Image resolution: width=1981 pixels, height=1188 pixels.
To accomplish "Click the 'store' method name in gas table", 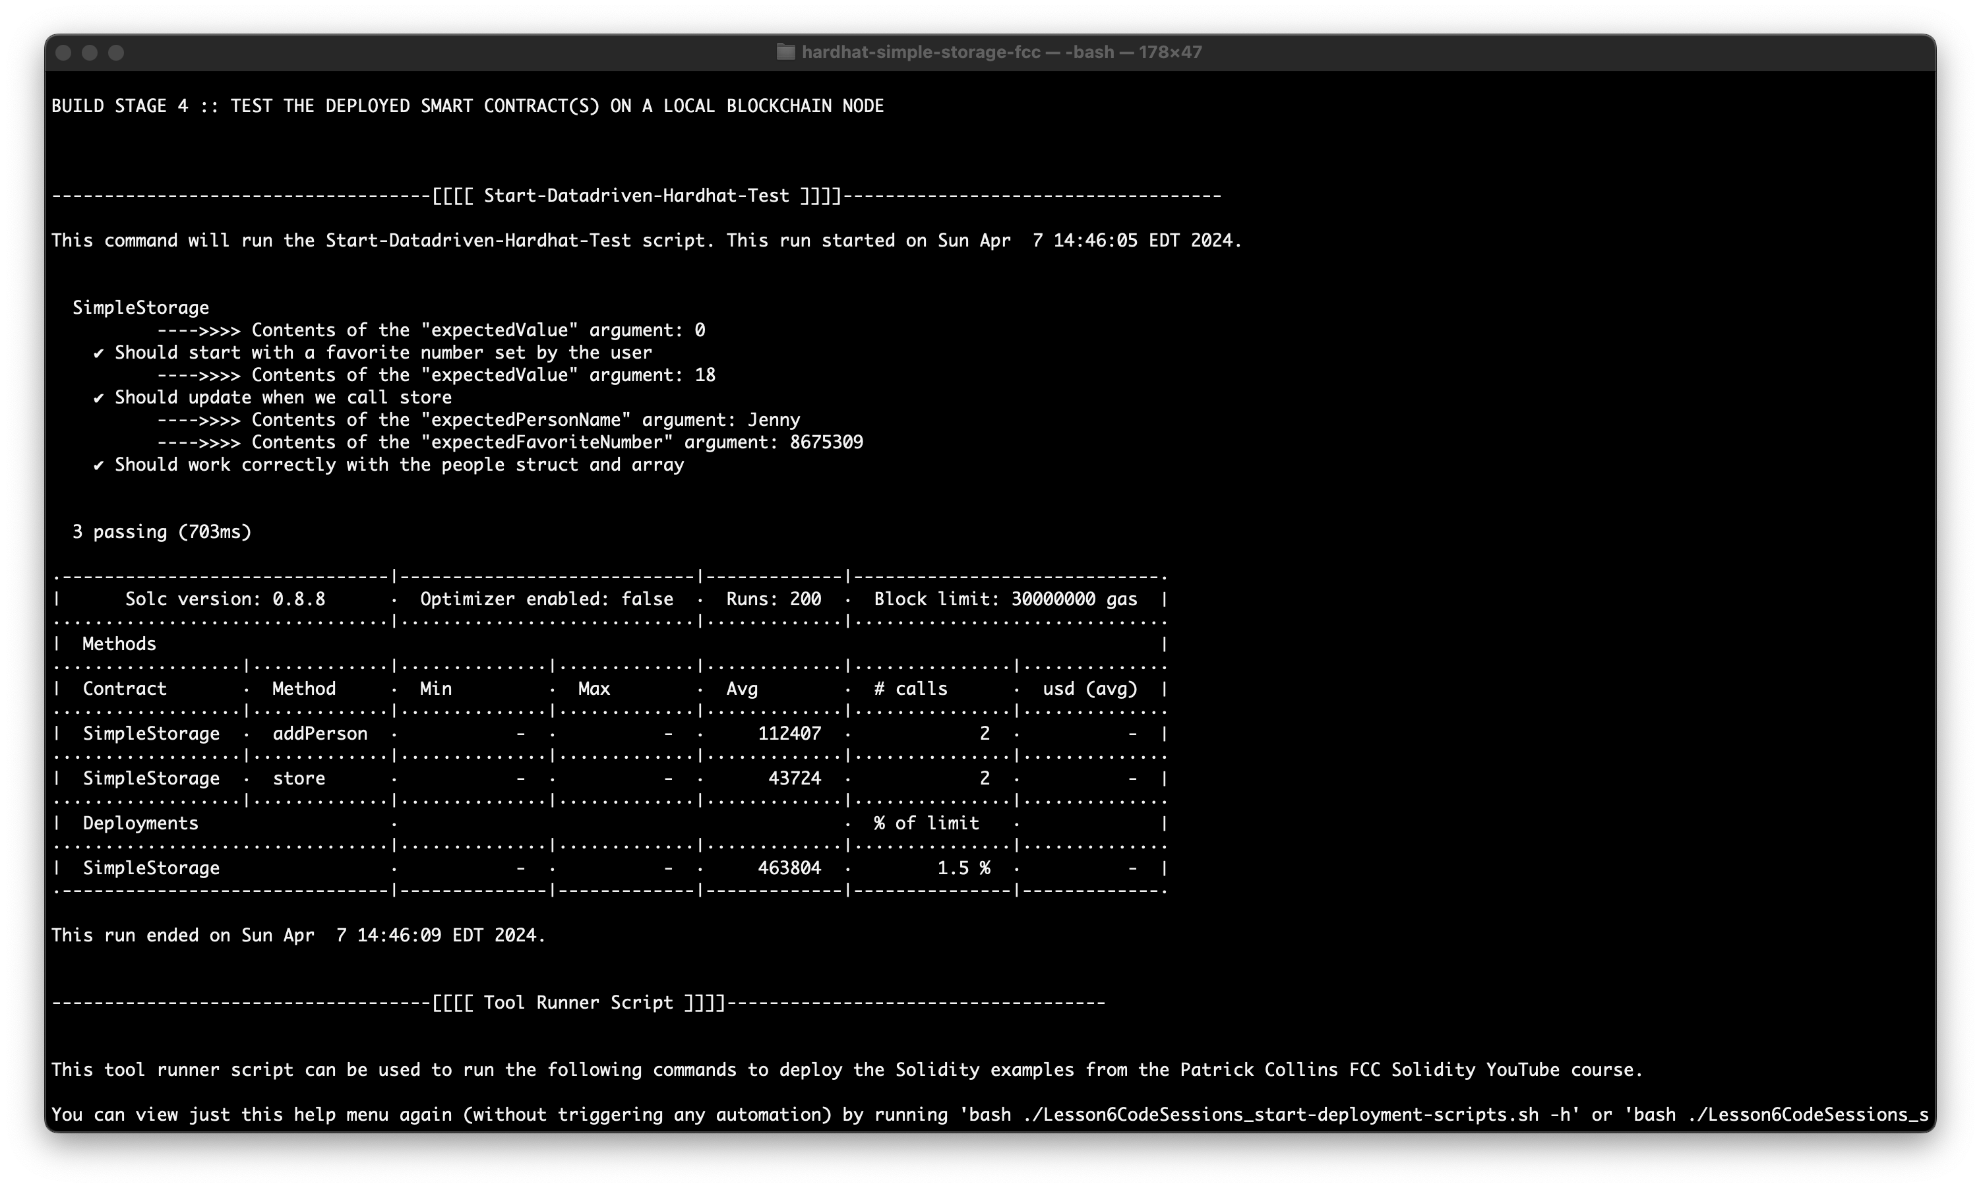I will coord(299,779).
